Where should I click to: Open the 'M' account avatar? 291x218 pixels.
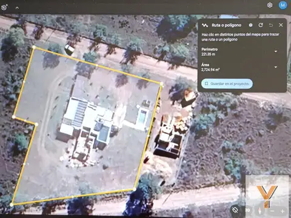[283, 5]
